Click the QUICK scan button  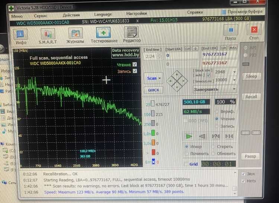tap(154, 90)
